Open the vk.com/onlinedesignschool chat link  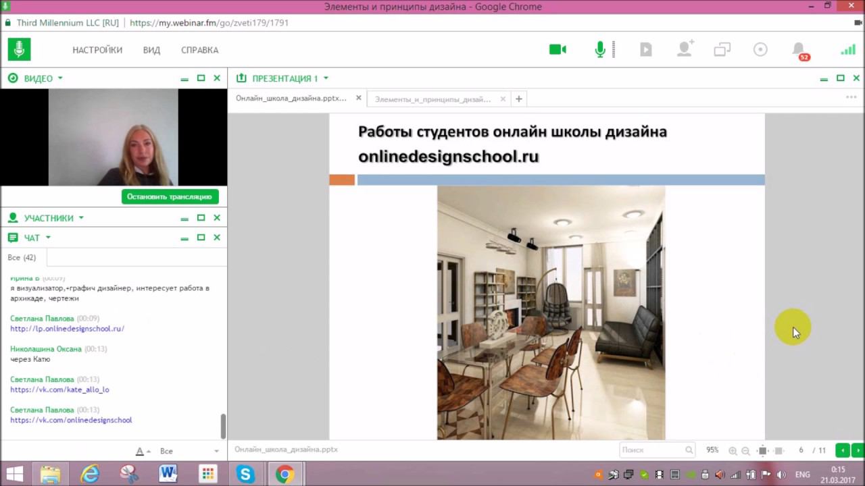[71, 420]
